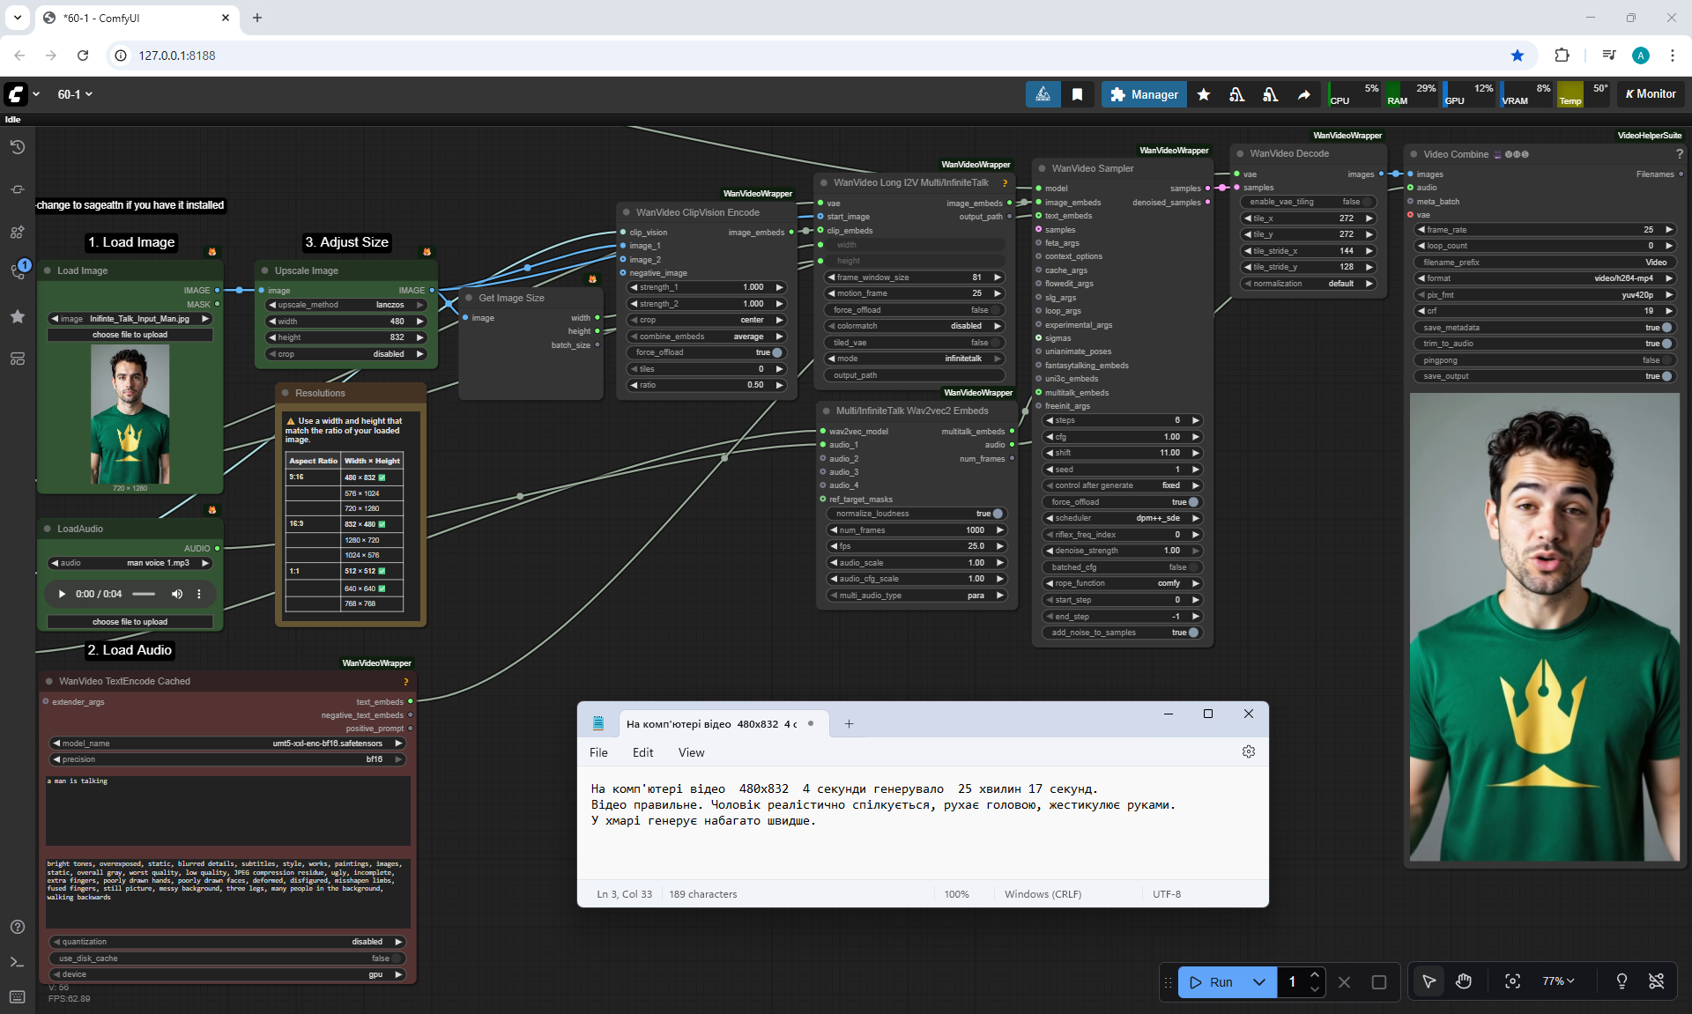Click the audio player progress slider
The image size is (1692, 1014).
pyautogui.click(x=144, y=594)
